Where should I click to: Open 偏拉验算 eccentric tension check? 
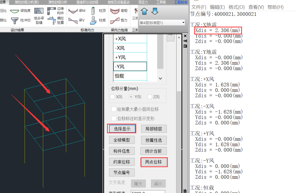point(56,20)
